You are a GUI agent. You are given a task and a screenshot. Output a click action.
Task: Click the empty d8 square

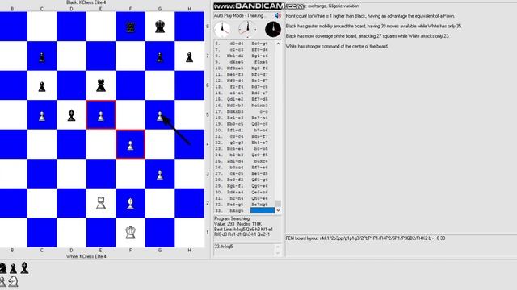point(72,27)
